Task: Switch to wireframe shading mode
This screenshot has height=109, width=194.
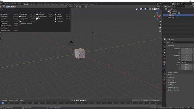Action: coord(153,9)
